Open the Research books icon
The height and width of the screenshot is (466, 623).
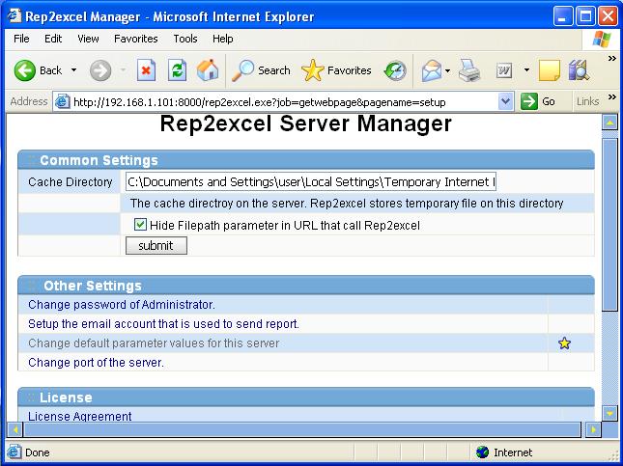[579, 70]
